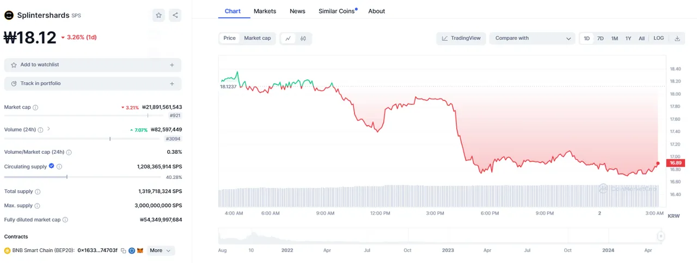This screenshot has height=263, width=697.
Task: Click the contract address 0×1633...74703f
Action: pyautogui.click(x=97, y=251)
